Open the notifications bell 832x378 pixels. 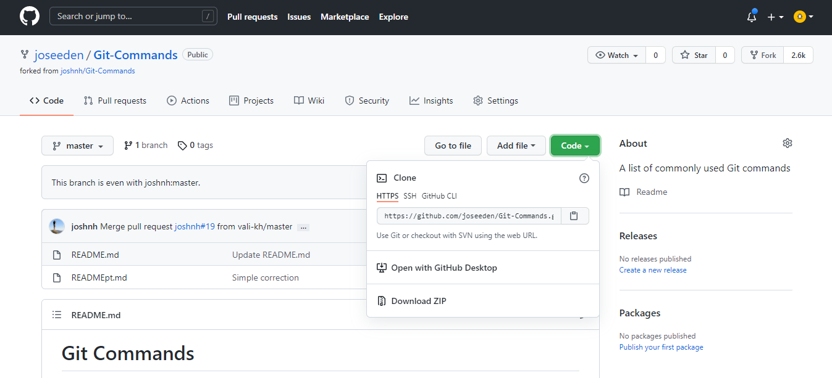pyautogui.click(x=752, y=17)
